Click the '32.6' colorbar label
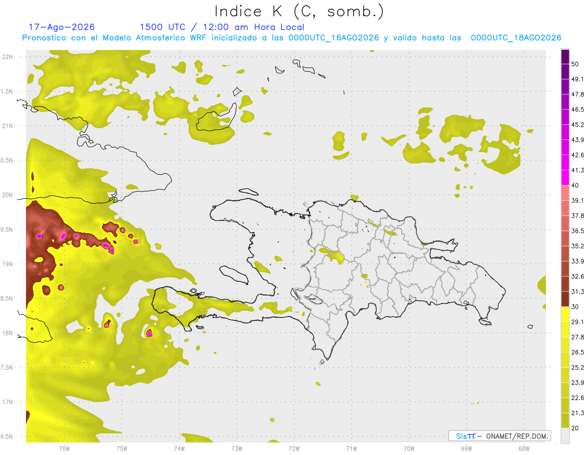 [578, 276]
